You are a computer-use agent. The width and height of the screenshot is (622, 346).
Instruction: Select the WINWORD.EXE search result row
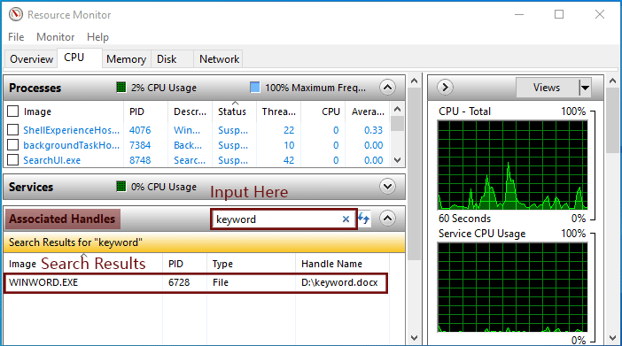(196, 282)
